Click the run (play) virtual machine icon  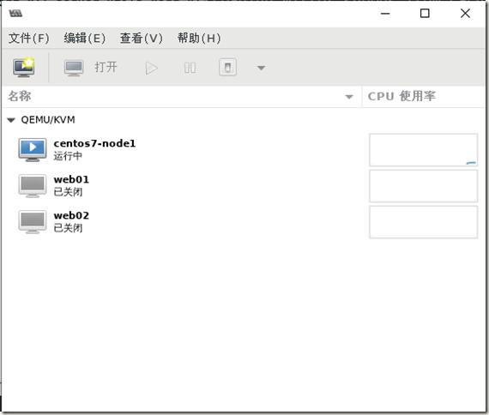(x=152, y=68)
